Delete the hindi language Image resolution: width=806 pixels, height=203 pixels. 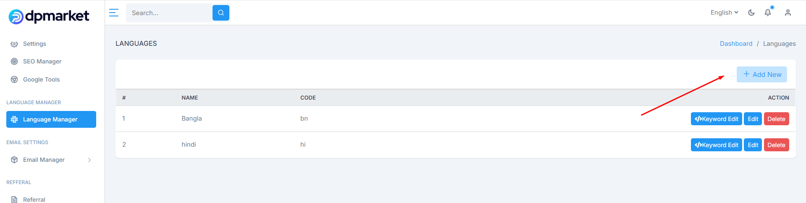777,145
